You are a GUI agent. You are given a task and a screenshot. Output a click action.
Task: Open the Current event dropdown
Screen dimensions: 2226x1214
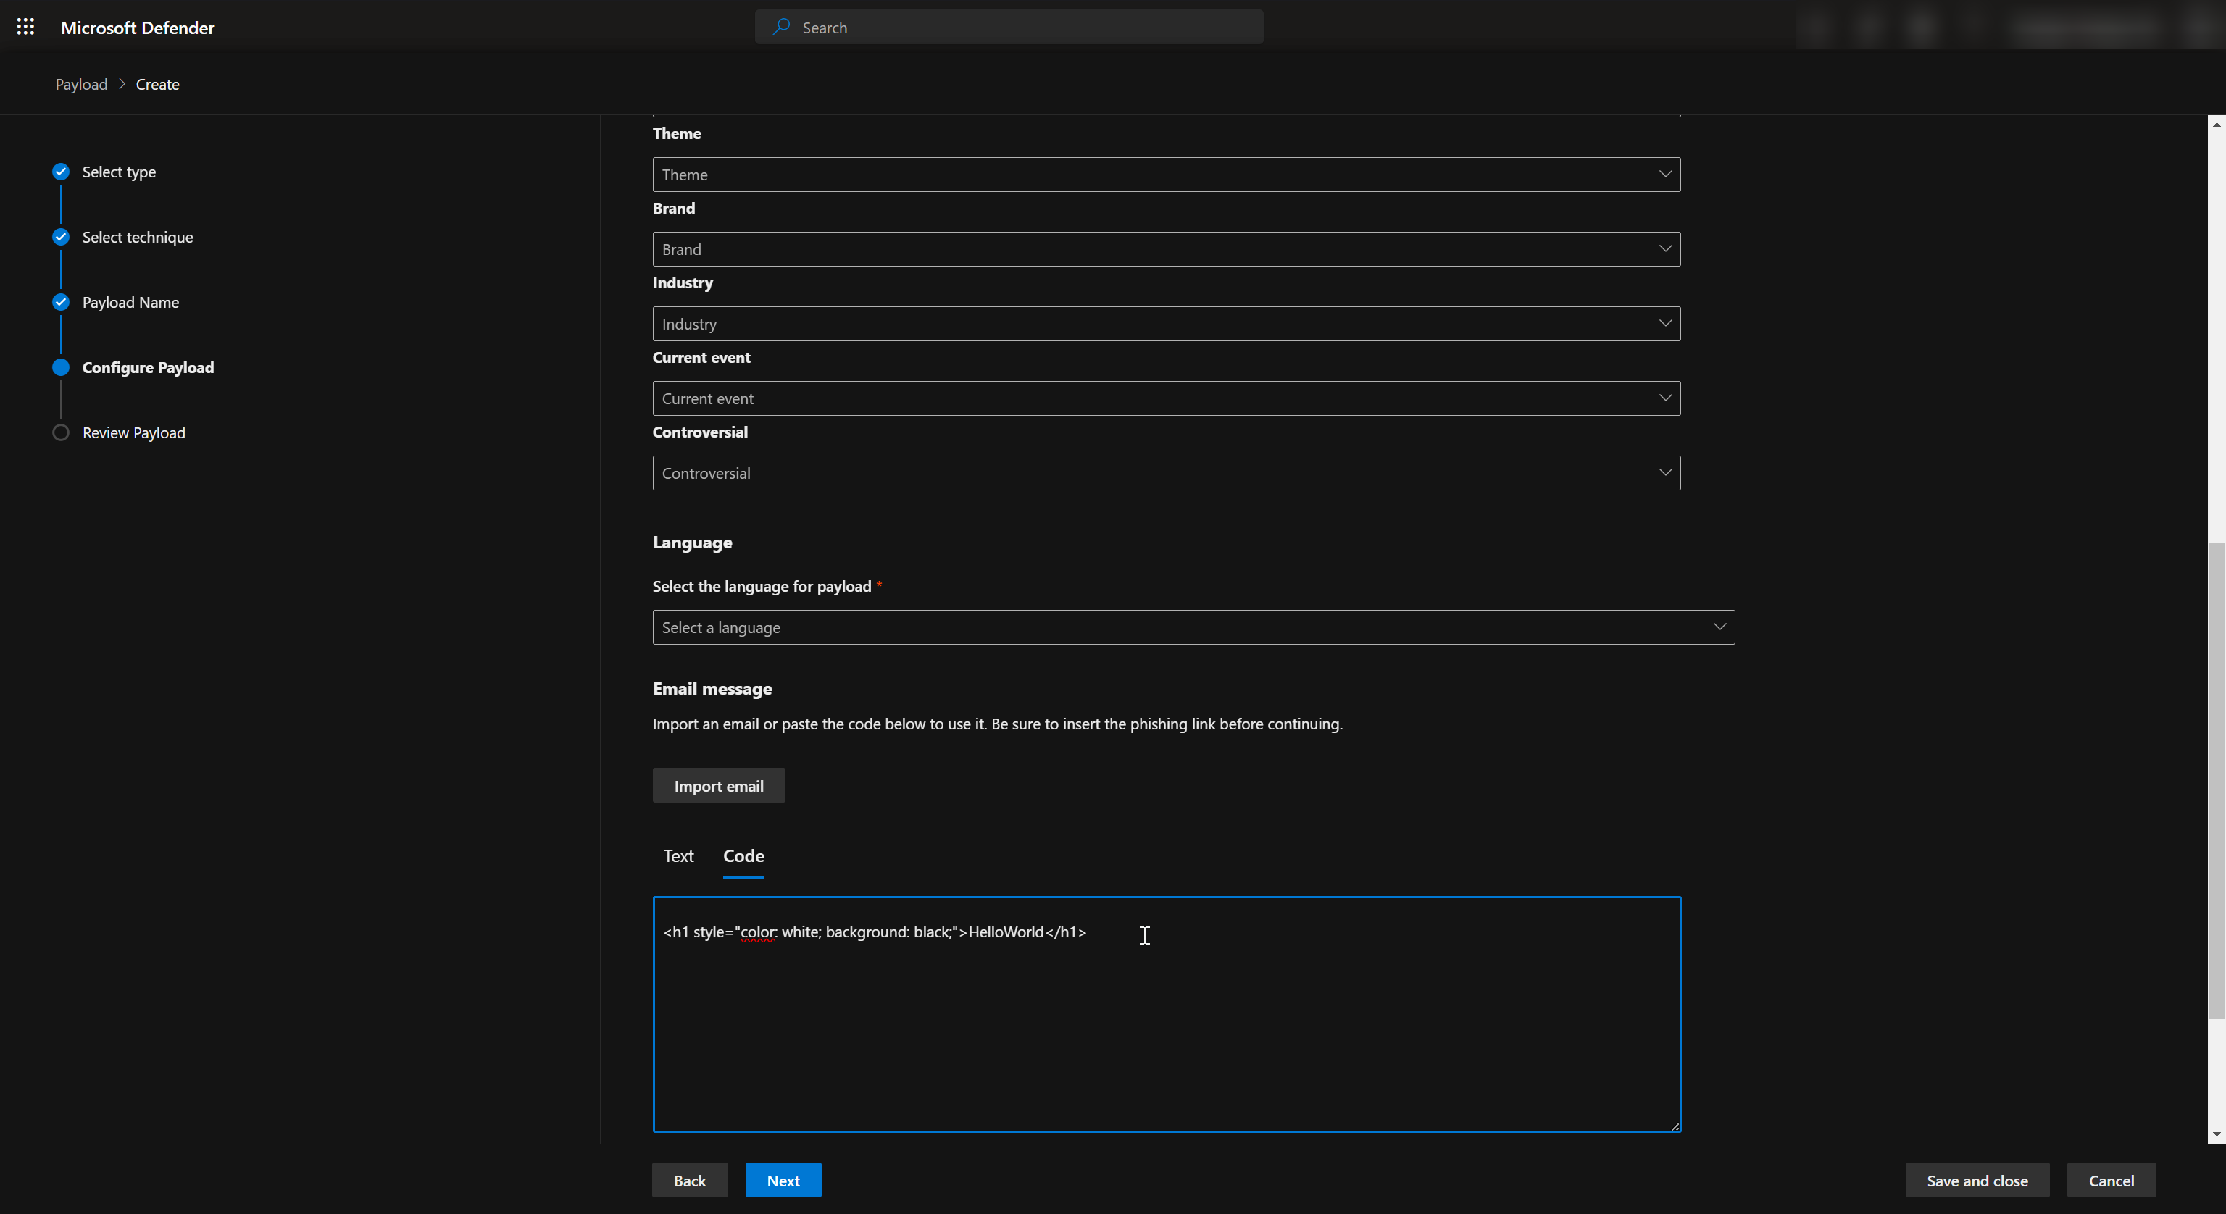(1166, 398)
